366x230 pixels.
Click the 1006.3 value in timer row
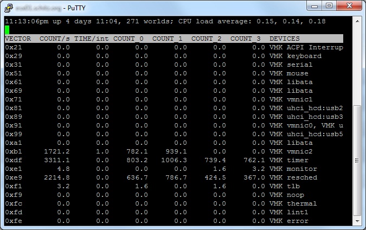click(174, 160)
